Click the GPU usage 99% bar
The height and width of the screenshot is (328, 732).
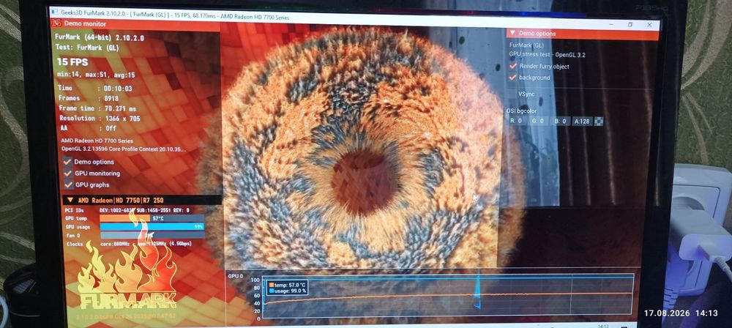152,227
